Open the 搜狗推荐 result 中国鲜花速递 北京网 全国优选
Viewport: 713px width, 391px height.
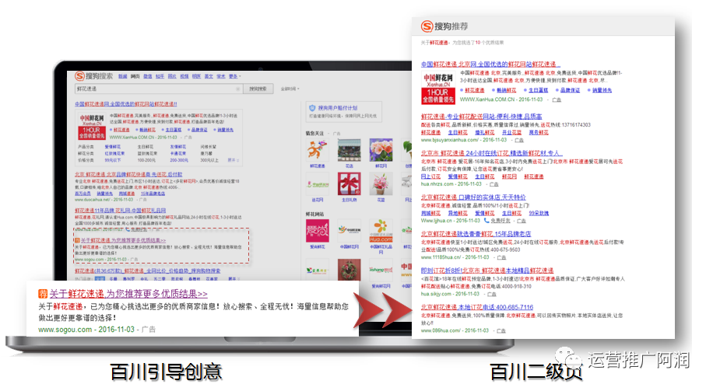pos(490,64)
